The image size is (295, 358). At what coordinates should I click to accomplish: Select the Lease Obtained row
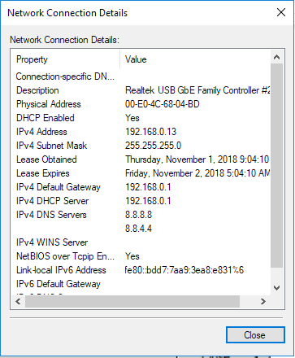(141, 159)
